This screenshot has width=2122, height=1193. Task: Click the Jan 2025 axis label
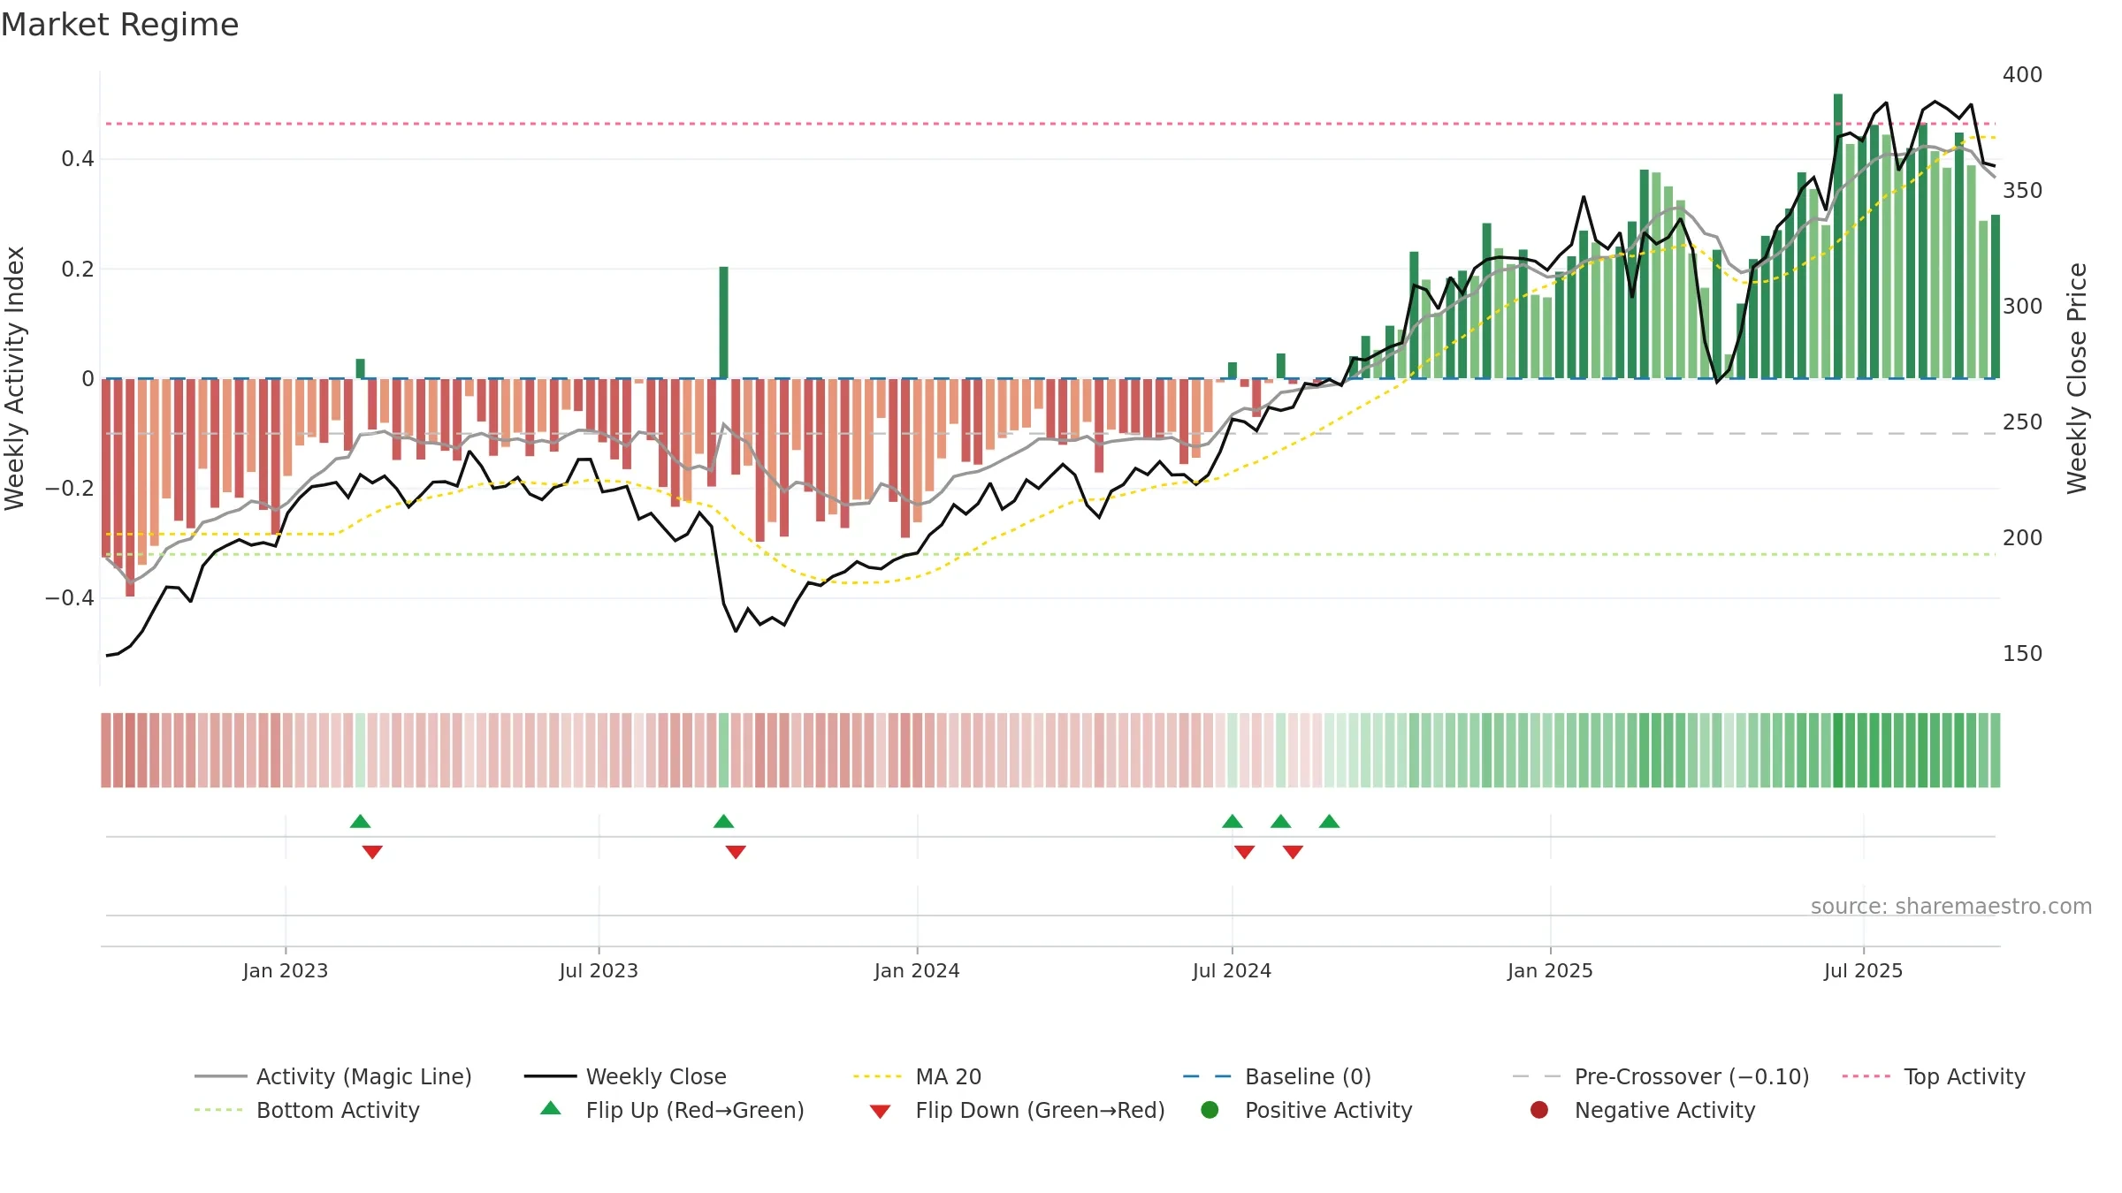click(x=1550, y=970)
